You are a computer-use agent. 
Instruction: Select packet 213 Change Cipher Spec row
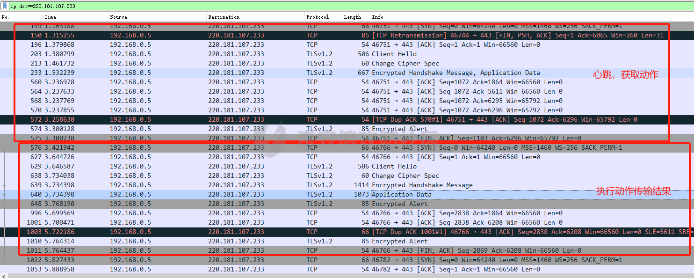pyautogui.click(x=347, y=63)
